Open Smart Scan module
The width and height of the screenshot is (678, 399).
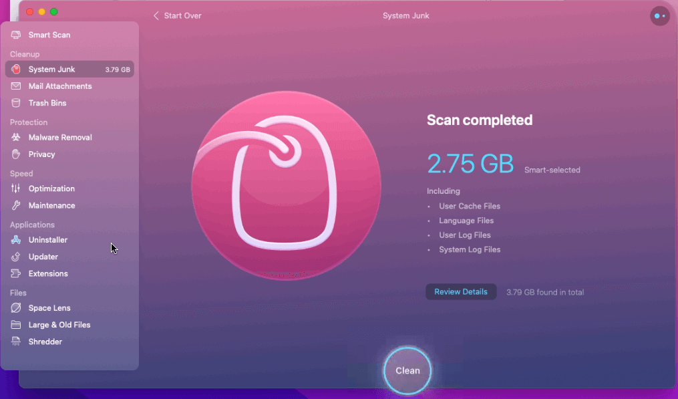(69, 35)
